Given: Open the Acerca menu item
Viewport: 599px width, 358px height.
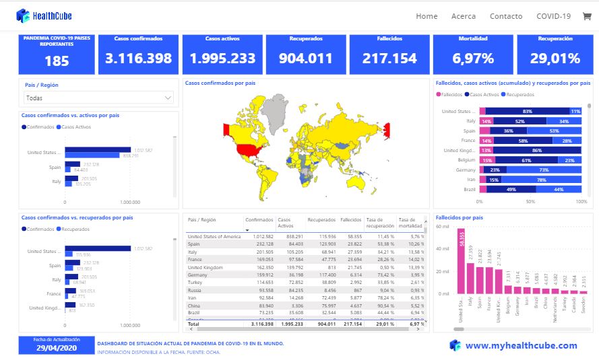Looking at the screenshot, I should click(x=464, y=16).
